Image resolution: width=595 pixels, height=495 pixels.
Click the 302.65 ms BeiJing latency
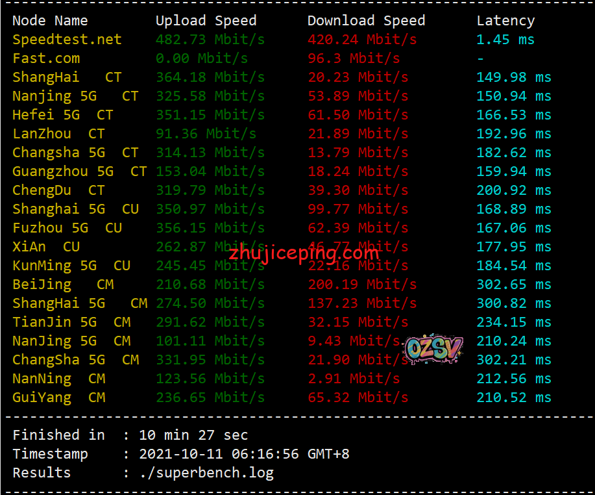click(514, 285)
